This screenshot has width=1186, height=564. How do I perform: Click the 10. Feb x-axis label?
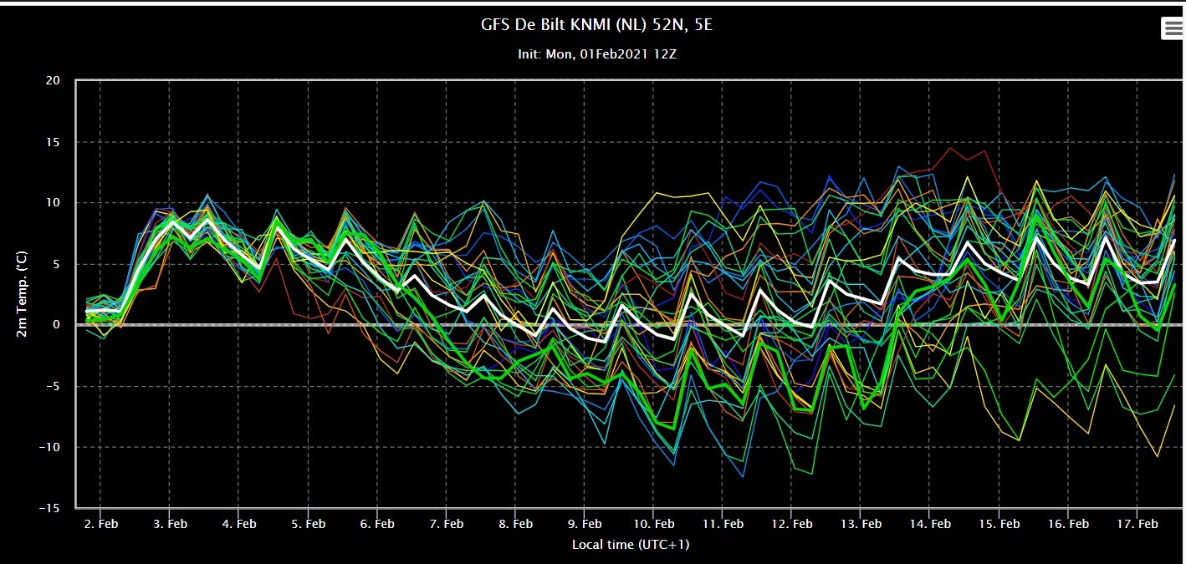pos(654,524)
